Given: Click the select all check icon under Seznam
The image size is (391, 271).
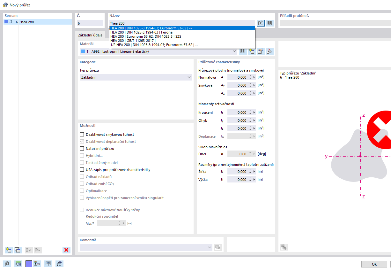Looking at the screenshot, I should [x=29, y=250].
